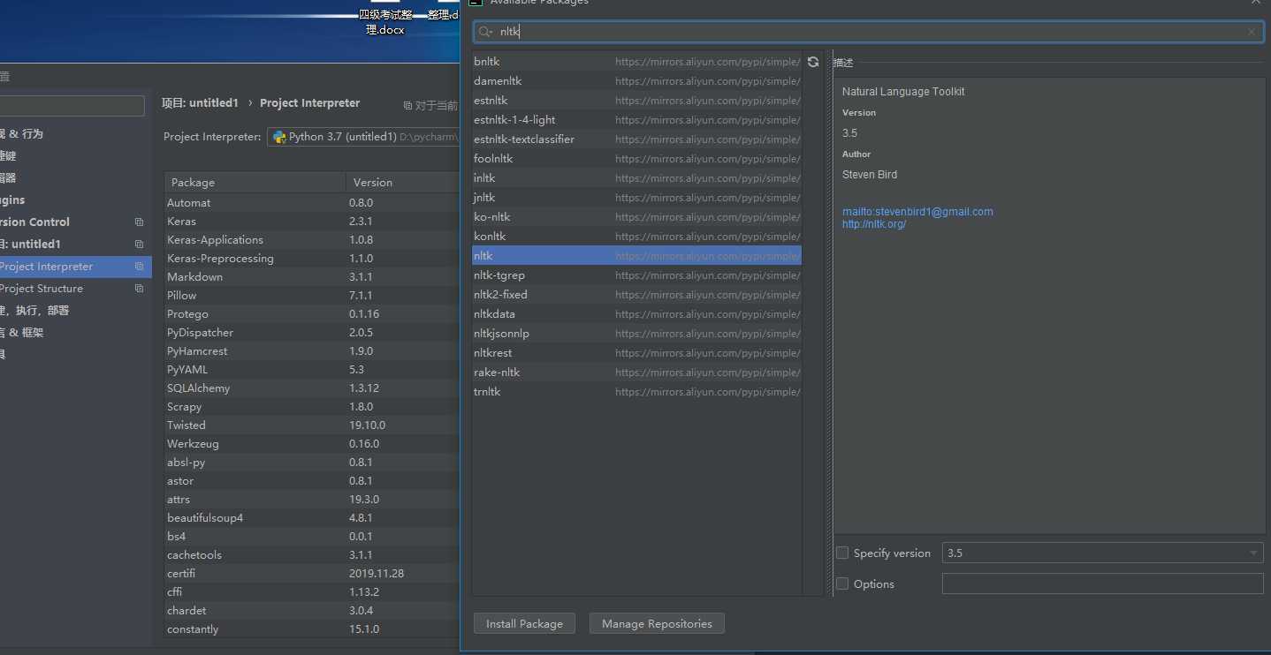Click the nltk search input field
This screenshot has height=655, width=1271.
pos(868,32)
